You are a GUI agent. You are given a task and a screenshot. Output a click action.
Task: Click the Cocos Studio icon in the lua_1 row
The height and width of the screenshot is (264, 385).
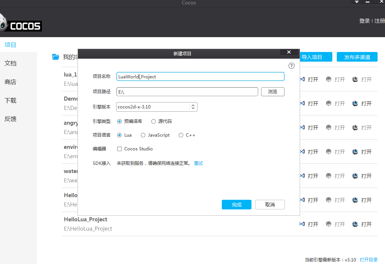[355, 79]
